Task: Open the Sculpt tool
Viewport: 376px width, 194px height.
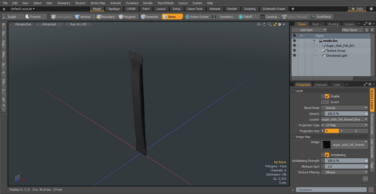Action: coord(12,17)
